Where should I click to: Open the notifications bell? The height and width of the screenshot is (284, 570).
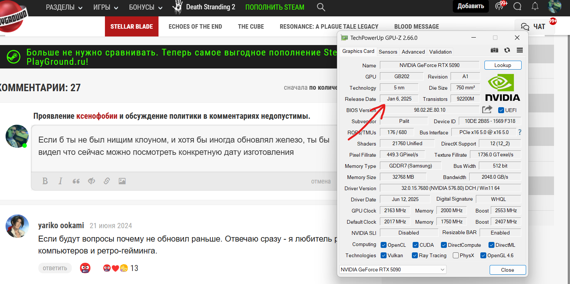[535, 6]
